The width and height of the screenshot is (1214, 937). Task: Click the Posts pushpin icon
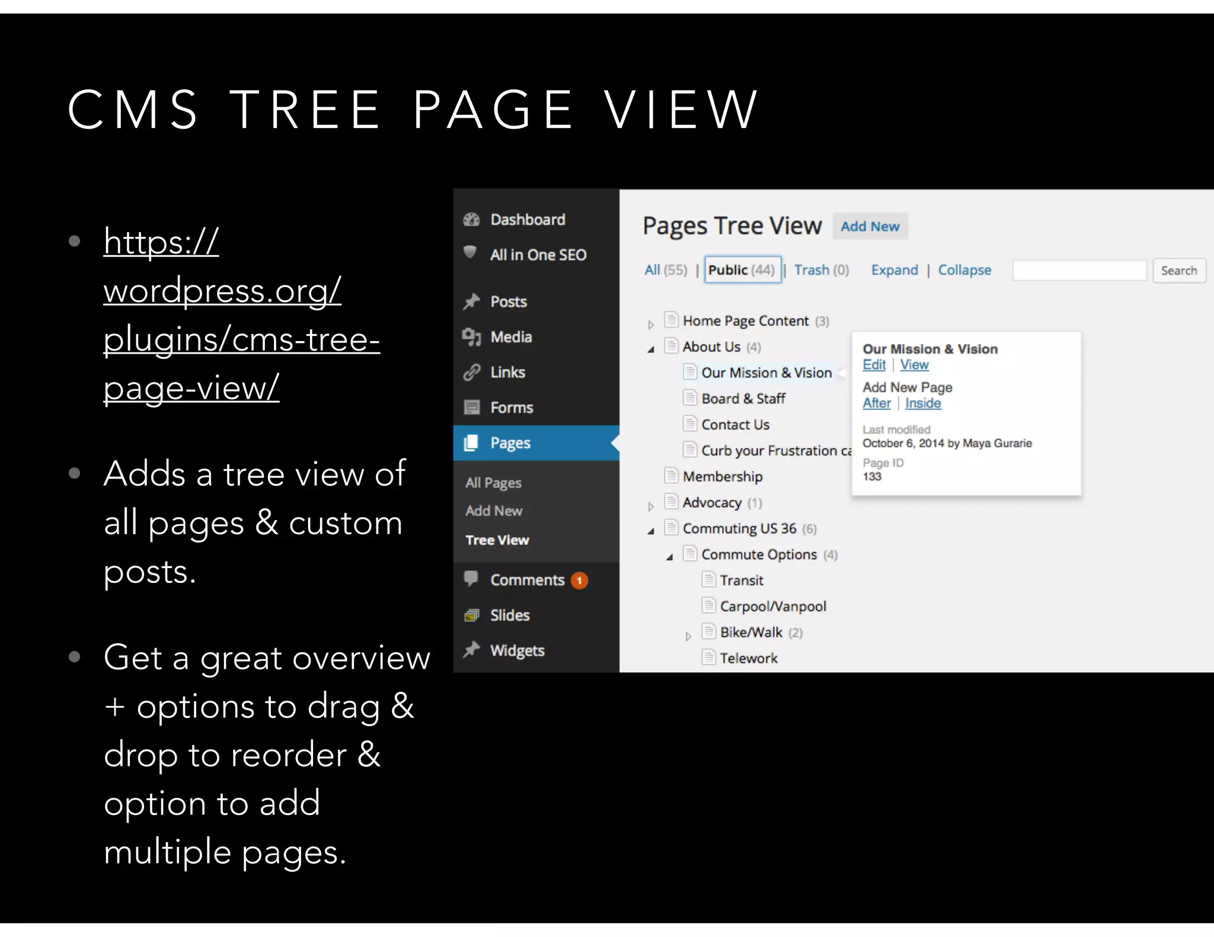pyautogui.click(x=471, y=301)
